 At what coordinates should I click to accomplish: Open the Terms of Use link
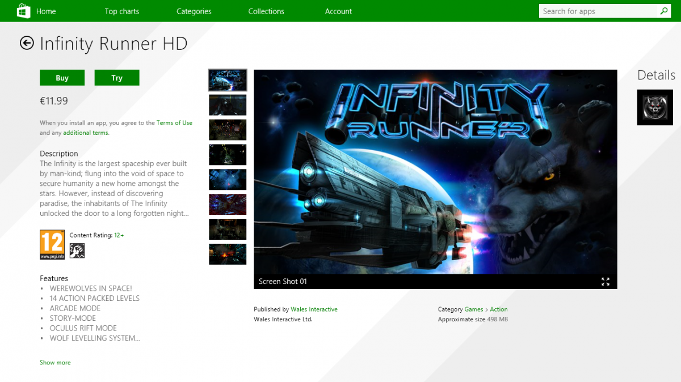(174, 122)
